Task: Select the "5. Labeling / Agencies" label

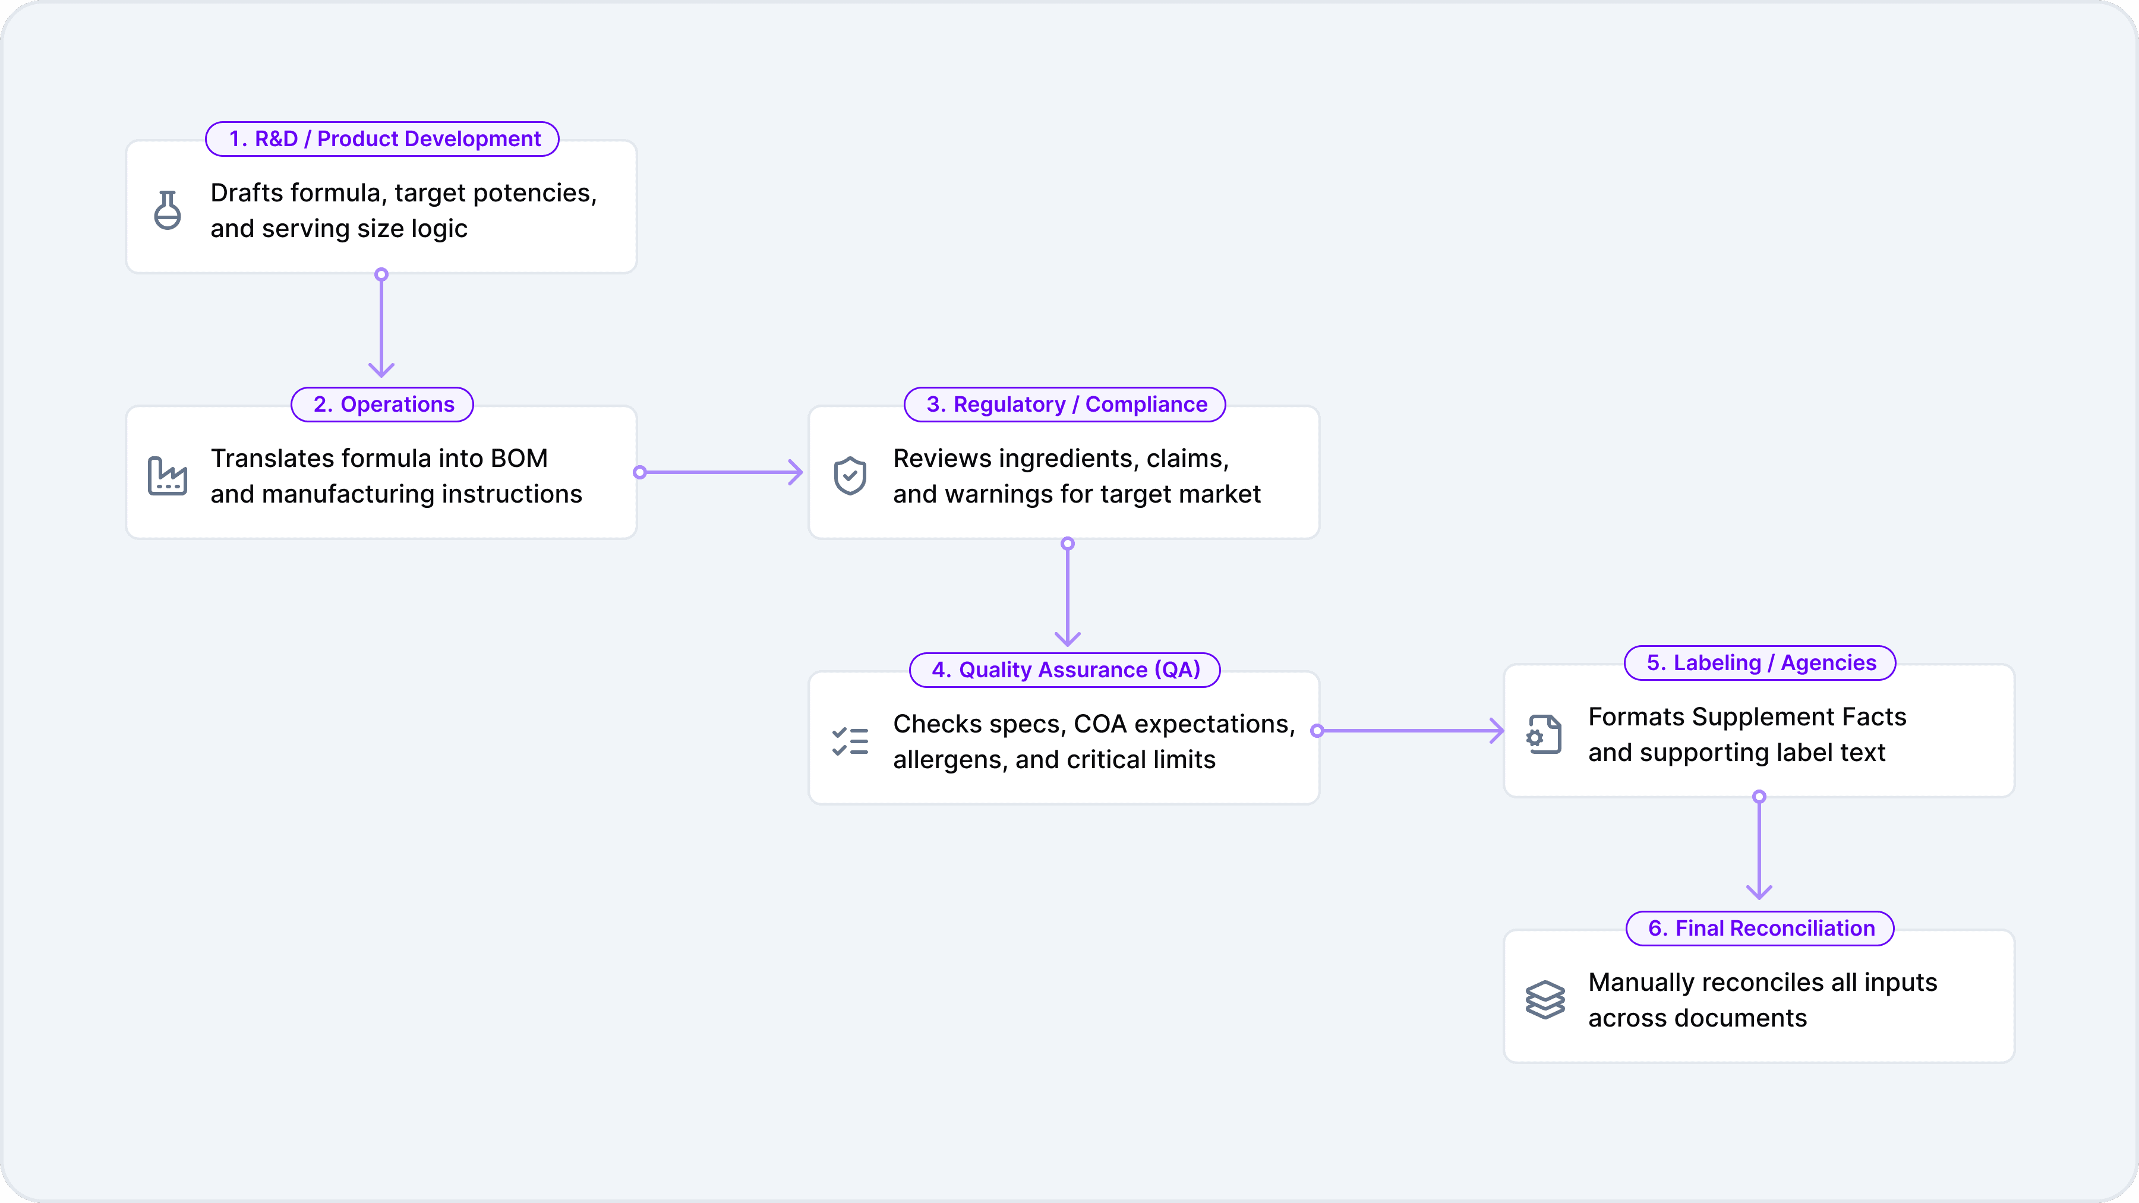Action: click(x=1761, y=662)
